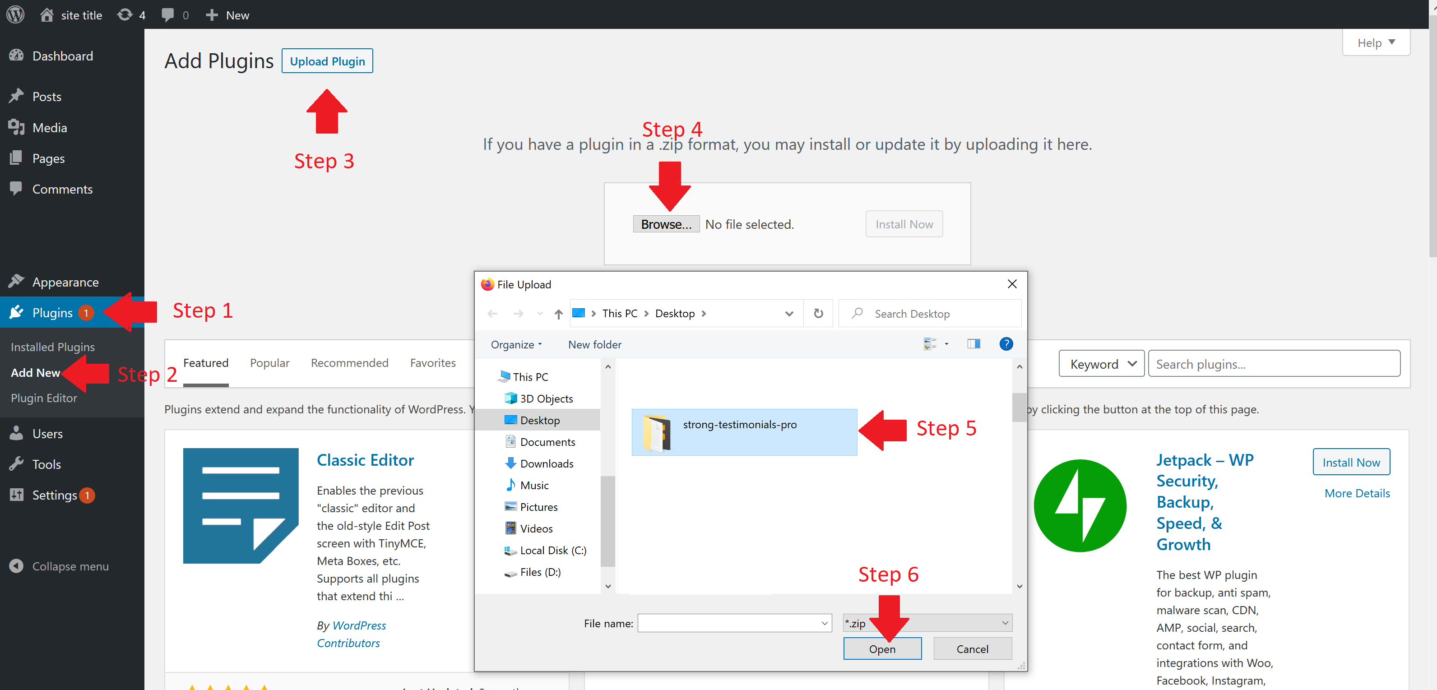
Task: Click Add New under Plugins
Action: pyautogui.click(x=35, y=373)
